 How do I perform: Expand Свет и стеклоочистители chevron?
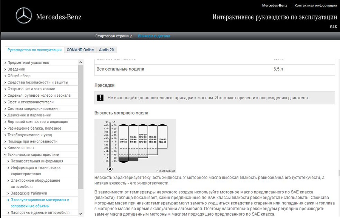5,102
